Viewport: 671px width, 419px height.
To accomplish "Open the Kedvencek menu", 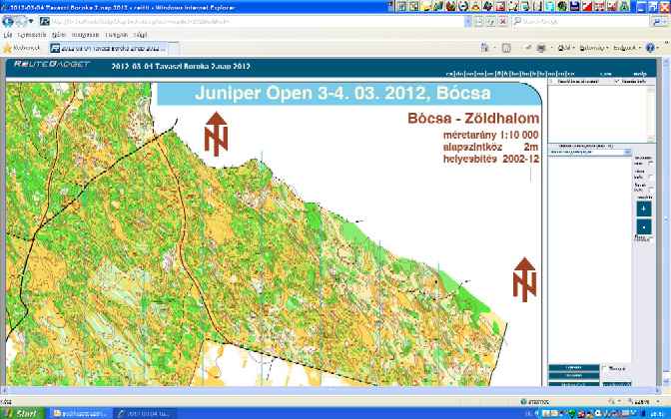I will 85,35.
